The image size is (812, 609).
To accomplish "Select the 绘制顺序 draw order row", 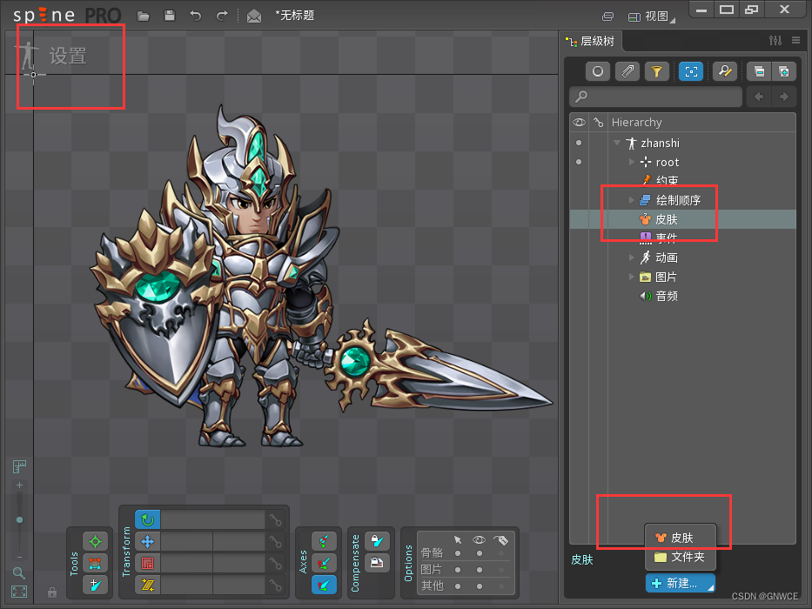I will 682,200.
